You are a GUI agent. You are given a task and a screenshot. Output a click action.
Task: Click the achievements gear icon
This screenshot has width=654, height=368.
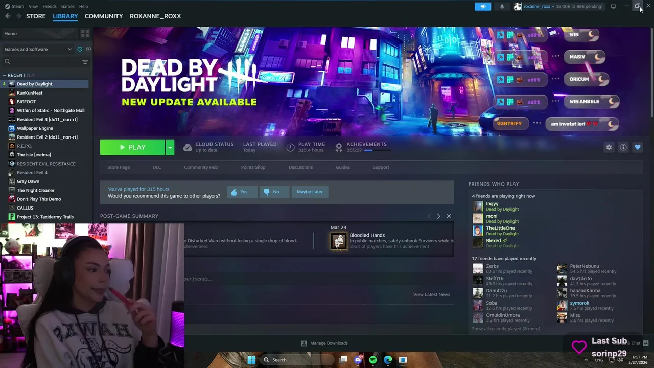click(x=338, y=147)
